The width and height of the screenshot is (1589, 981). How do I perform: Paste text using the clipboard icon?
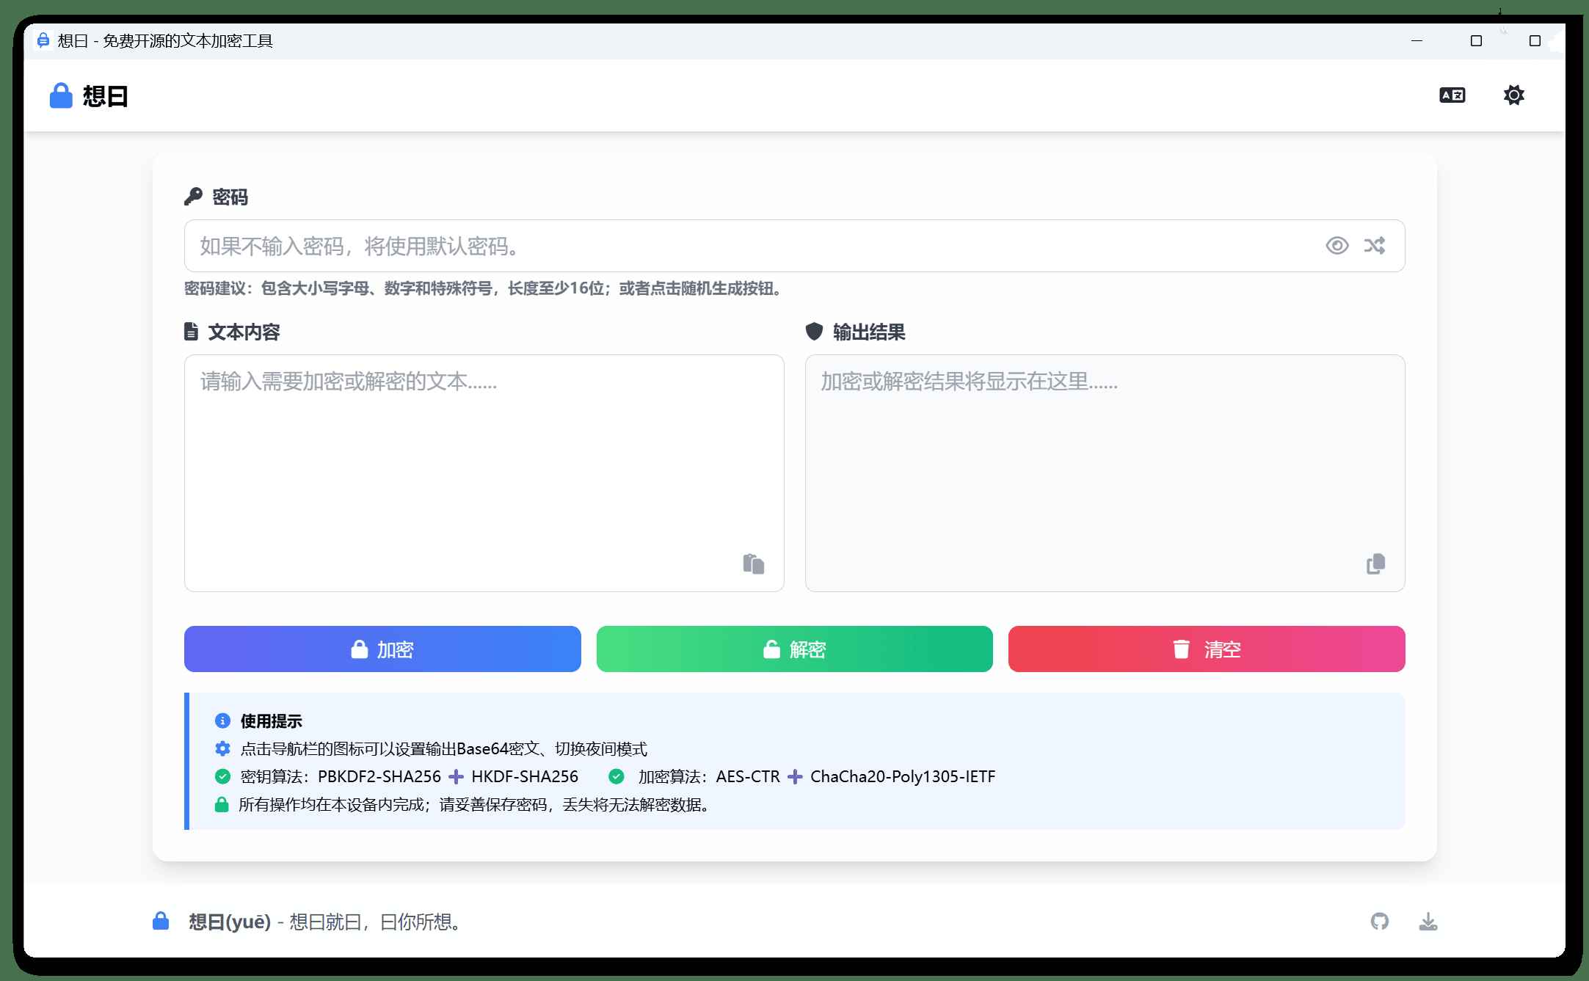753,564
